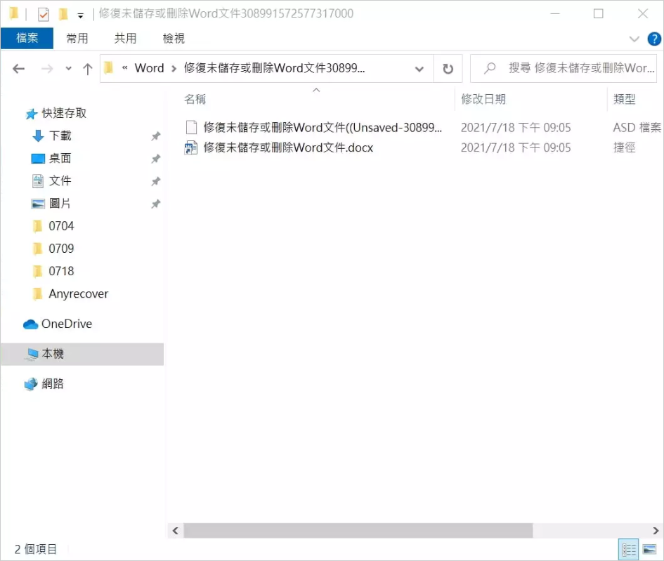
Task: Open 網路 in the navigation pane
Action: click(x=53, y=384)
